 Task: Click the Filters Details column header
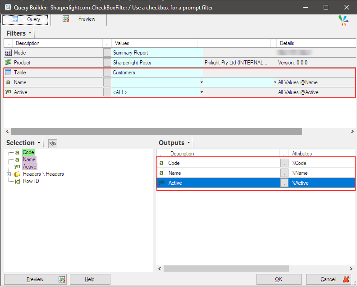click(316, 43)
